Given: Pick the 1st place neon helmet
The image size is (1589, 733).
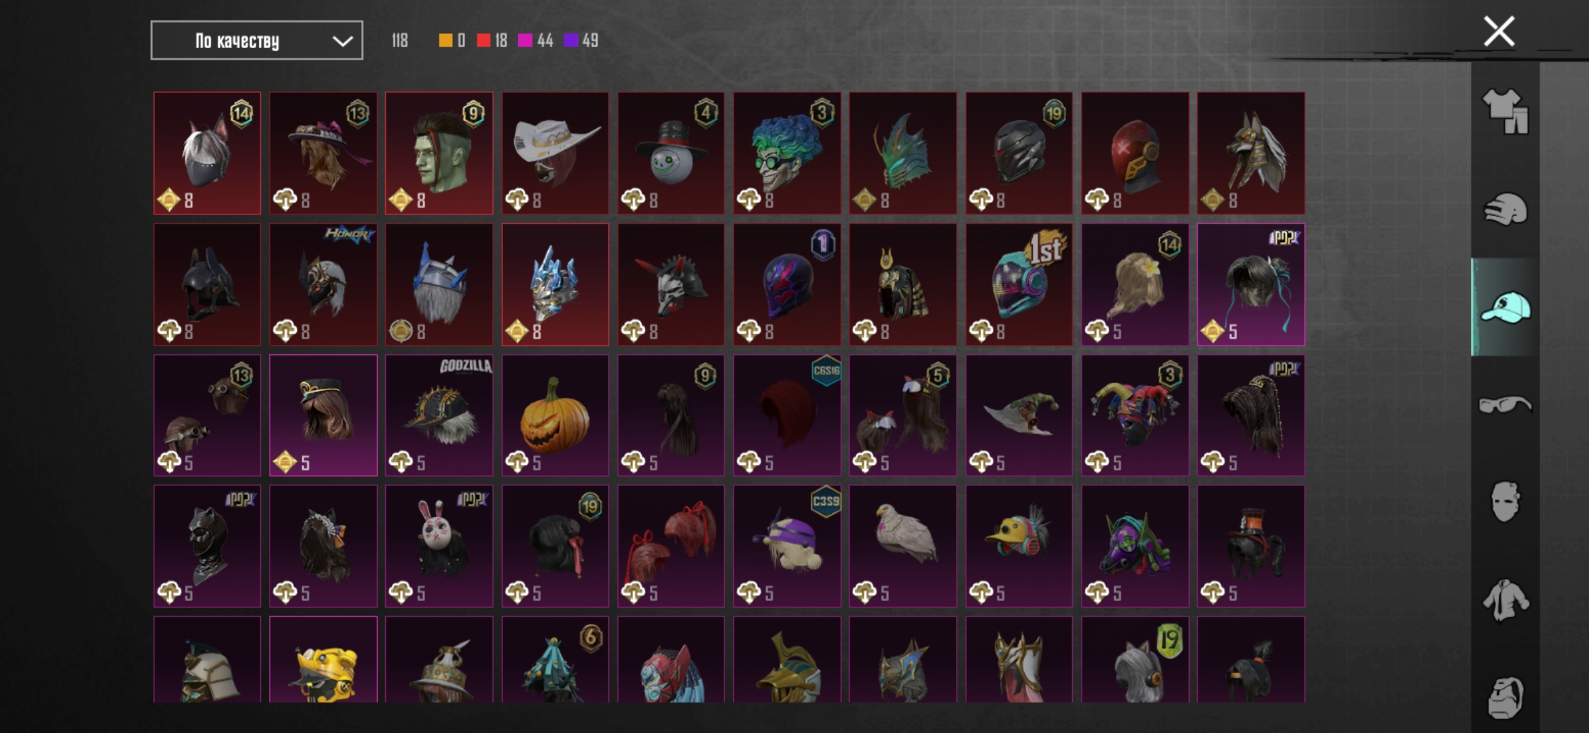Looking at the screenshot, I should 1019,284.
